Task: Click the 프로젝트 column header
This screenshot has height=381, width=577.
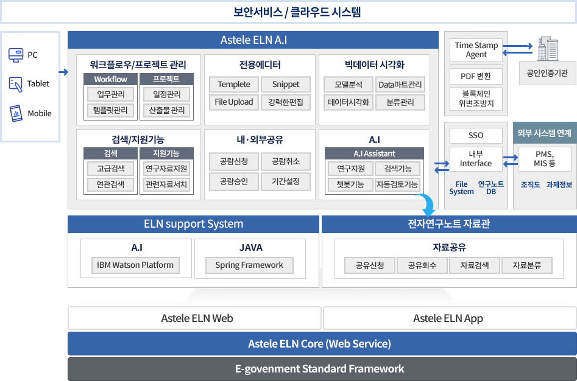Action: [167, 79]
